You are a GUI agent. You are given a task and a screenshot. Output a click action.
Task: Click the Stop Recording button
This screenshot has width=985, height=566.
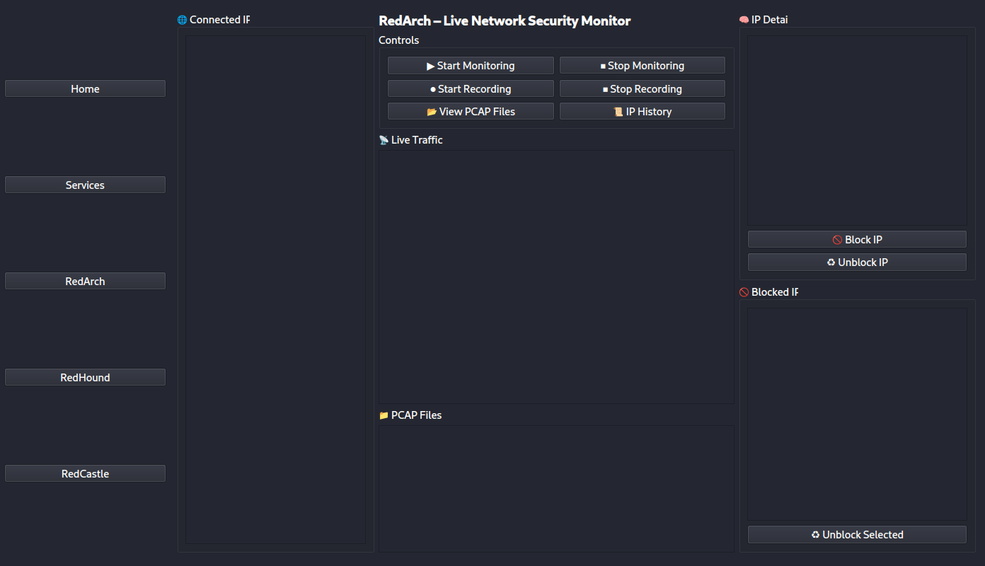click(x=643, y=88)
